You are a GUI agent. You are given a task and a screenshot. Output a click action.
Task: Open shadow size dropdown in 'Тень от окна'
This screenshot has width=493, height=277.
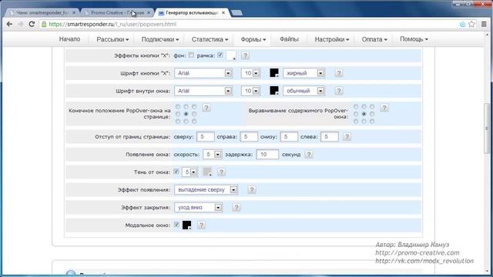[x=189, y=172]
